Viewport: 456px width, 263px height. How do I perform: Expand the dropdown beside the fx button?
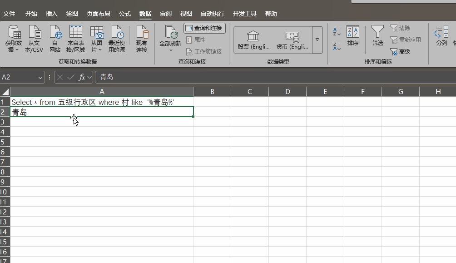[89, 77]
